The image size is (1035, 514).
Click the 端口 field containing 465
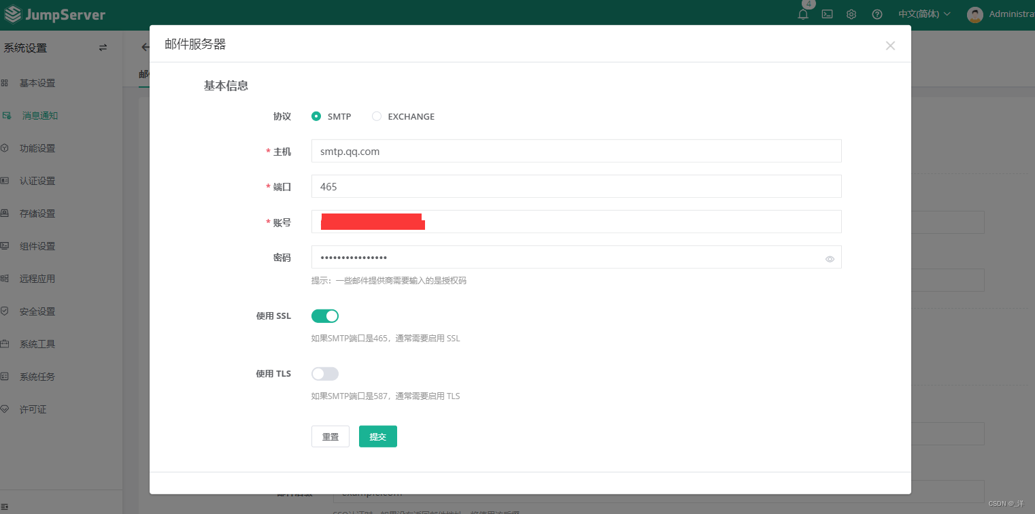click(577, 186)
